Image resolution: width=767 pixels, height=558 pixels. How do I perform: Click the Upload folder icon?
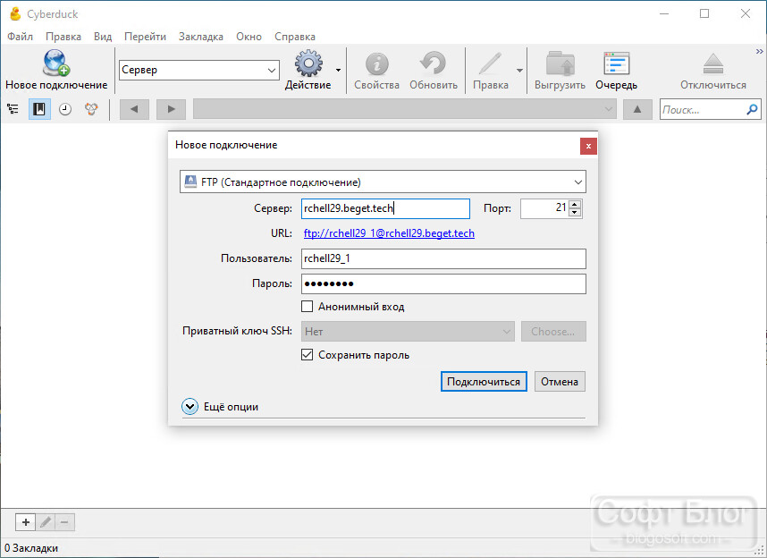click(560, 64)
